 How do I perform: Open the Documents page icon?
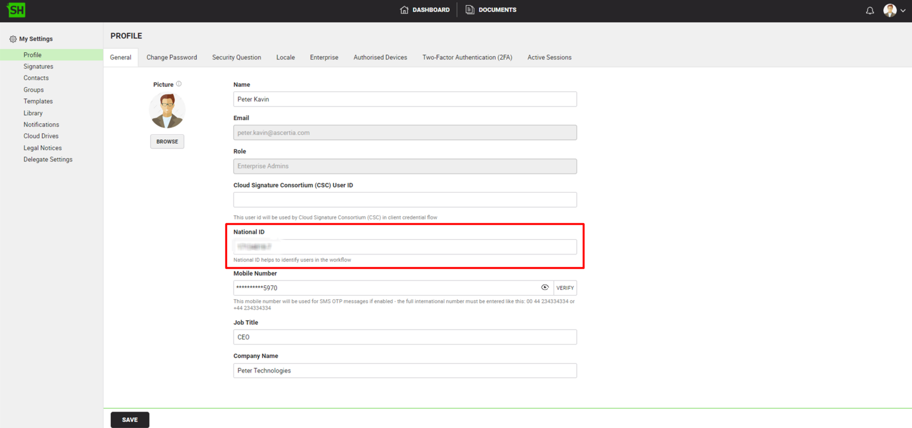[x=469, y=10]
